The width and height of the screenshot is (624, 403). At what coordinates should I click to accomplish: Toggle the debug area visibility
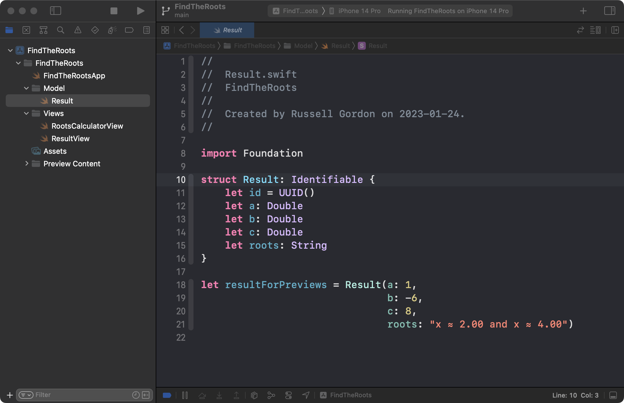coord(613,395)
